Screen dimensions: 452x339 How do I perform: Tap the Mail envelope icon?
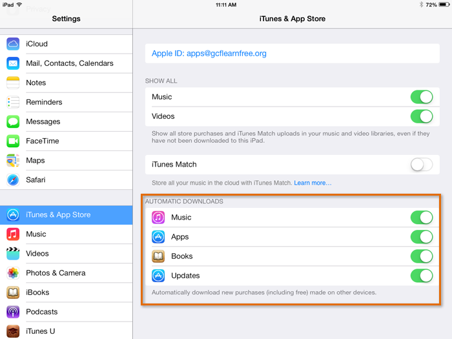click(13, 63)
